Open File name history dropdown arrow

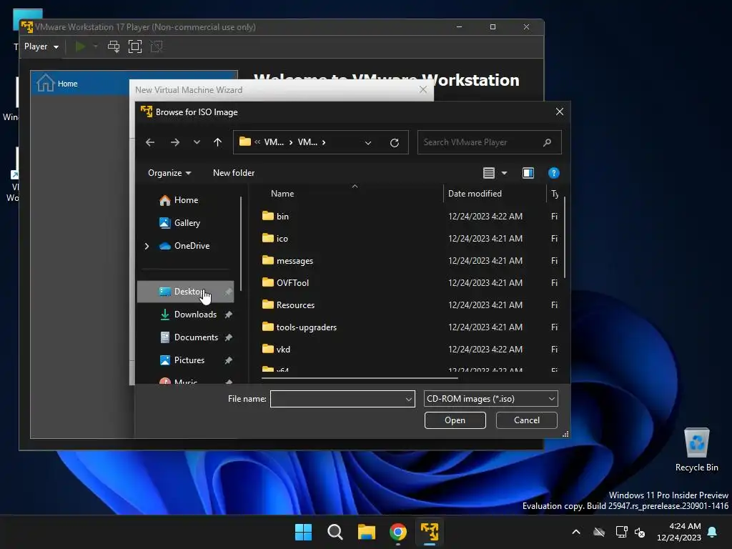408,399
